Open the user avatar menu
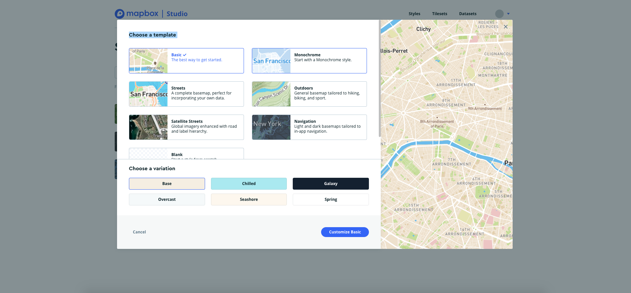Screen dimensions: 631x293 point(499,14)
